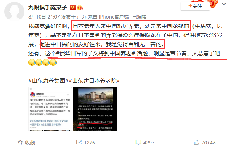Click the 已编辑 edited label

pos(139,17)
